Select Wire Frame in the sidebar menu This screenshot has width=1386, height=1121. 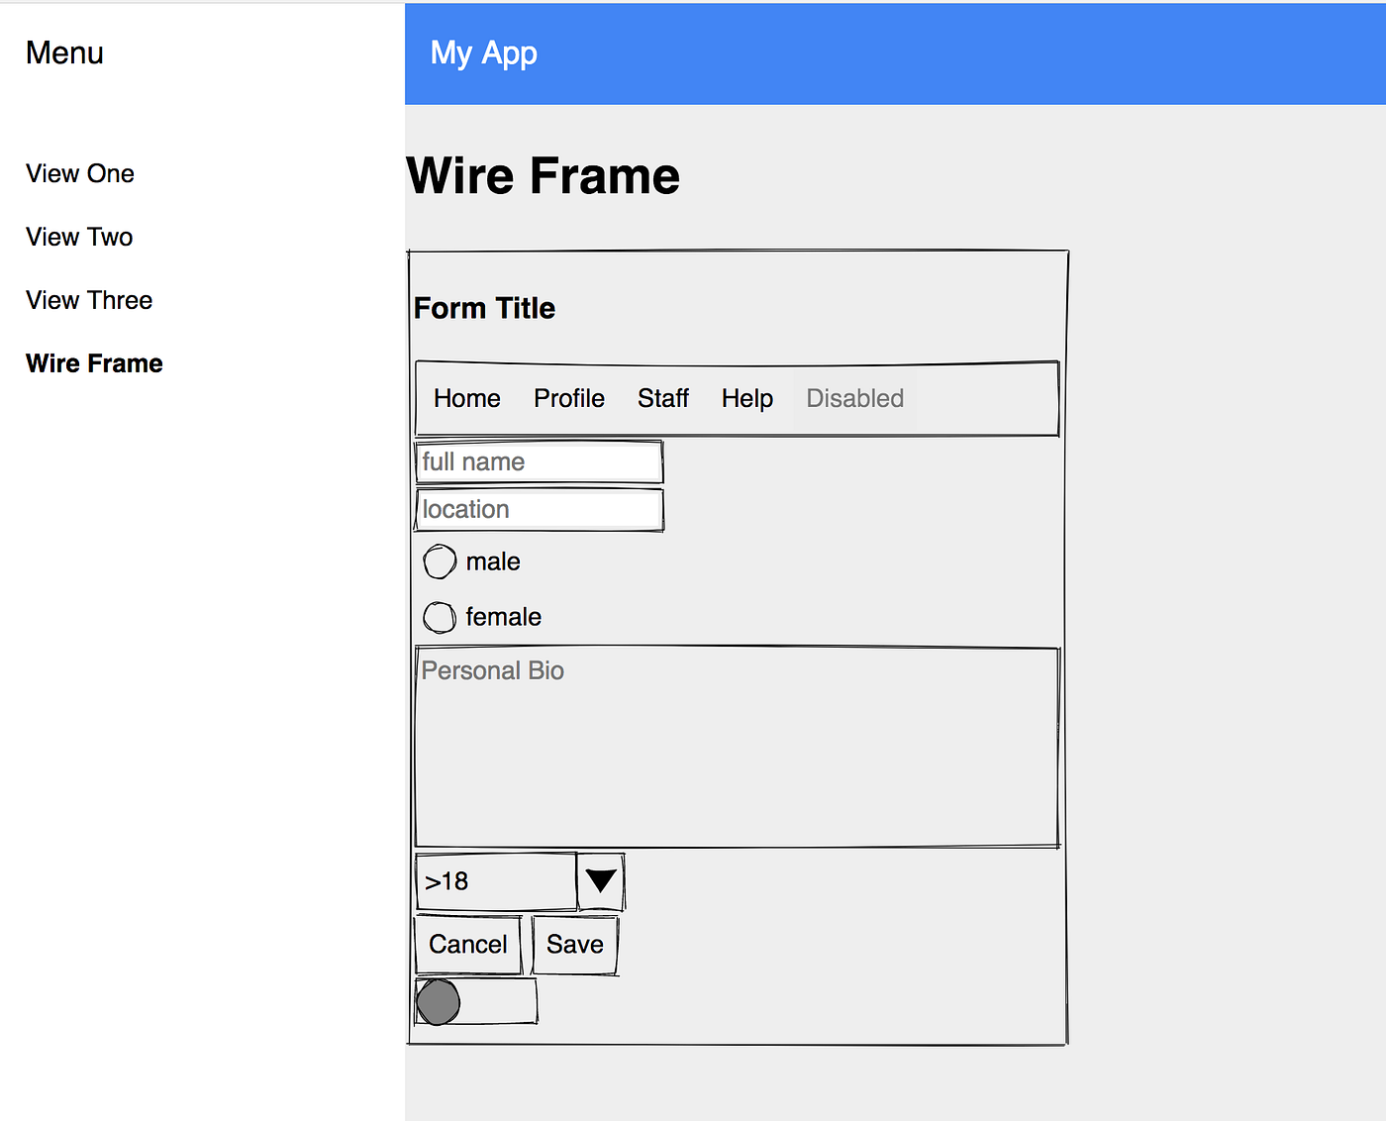pos(94,362)
